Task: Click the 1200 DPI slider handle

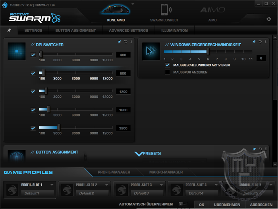Action: coord(46,91)
